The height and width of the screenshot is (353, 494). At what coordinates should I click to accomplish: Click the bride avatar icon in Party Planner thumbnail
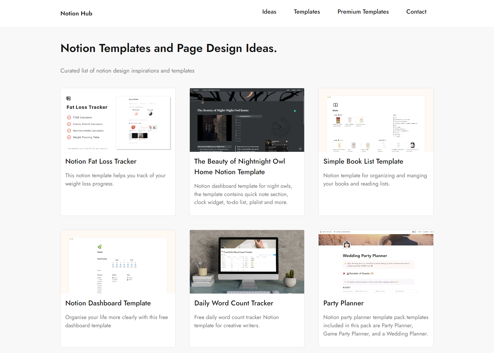coord(347,245)
